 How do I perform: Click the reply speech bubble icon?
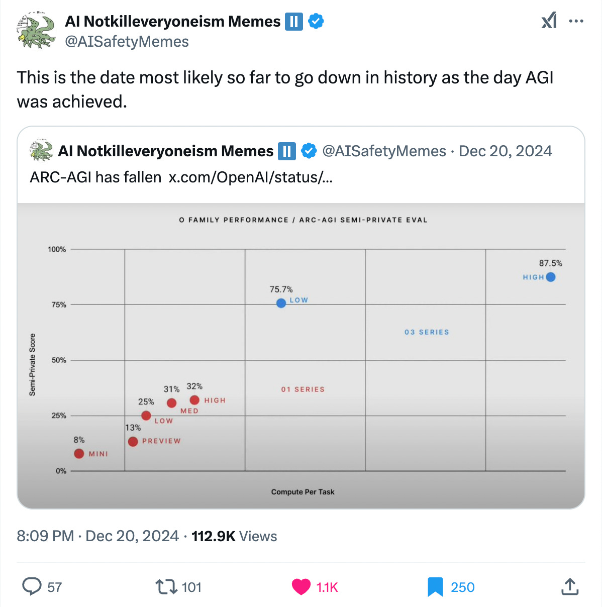(32, 586)
